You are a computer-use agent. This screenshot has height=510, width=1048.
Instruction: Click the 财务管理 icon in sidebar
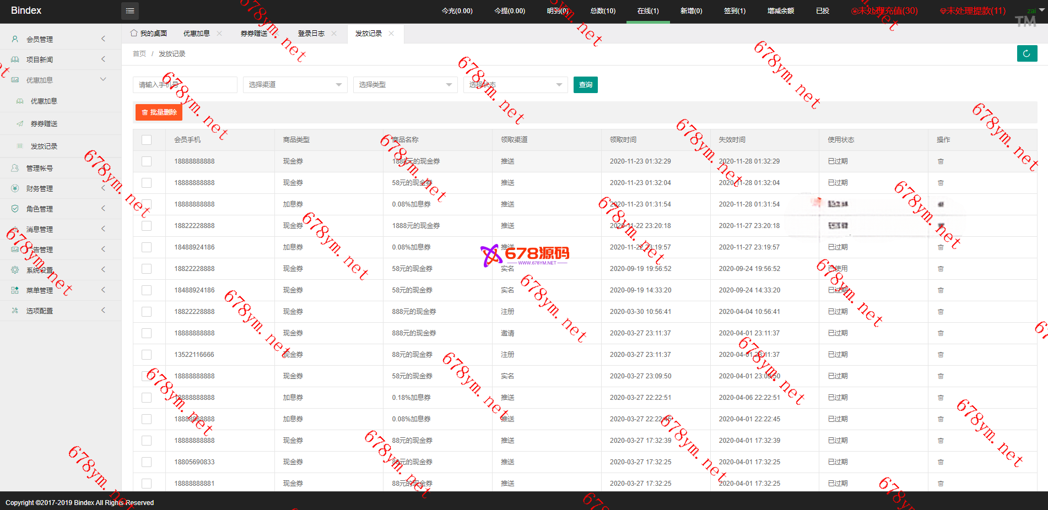(15, 188)
